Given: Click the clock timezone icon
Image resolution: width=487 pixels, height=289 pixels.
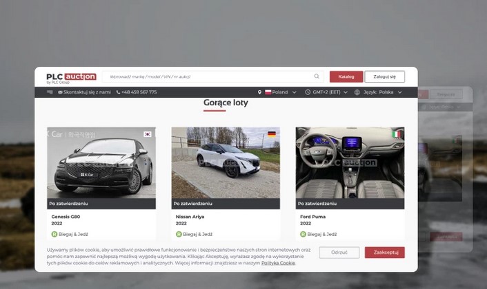Looking at the screenshot, I should tap(308, 92).
